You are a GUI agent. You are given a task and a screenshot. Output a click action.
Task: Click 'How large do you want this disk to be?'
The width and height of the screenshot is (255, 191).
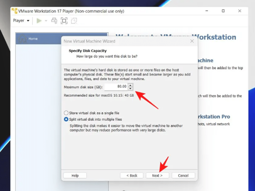[x=107, y=56]
